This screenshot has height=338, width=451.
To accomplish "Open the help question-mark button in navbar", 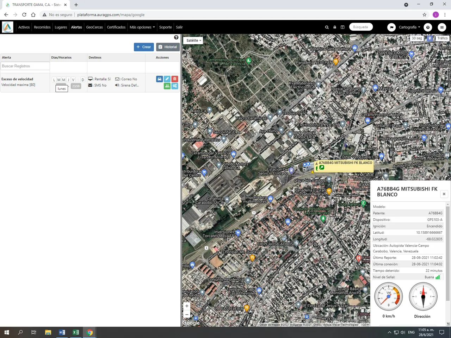I will (x=428, y=27).
